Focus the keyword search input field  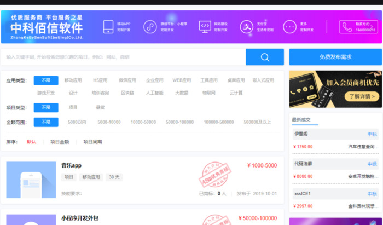tap(123, 57)
